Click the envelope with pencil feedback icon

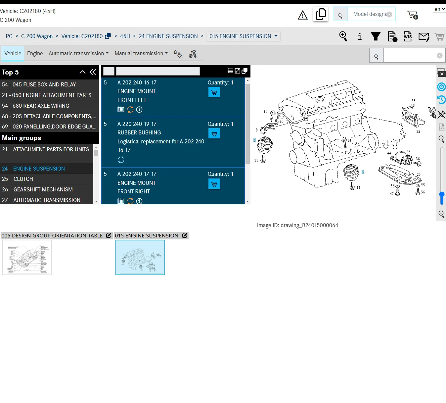424,37
